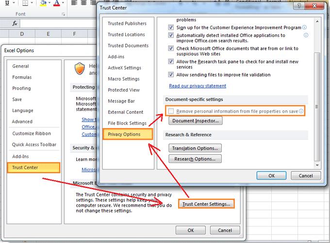Click OK in Trust Center dialog
Image resolution: width=330 pixels, height=243 pixels.
pos(271,176)
